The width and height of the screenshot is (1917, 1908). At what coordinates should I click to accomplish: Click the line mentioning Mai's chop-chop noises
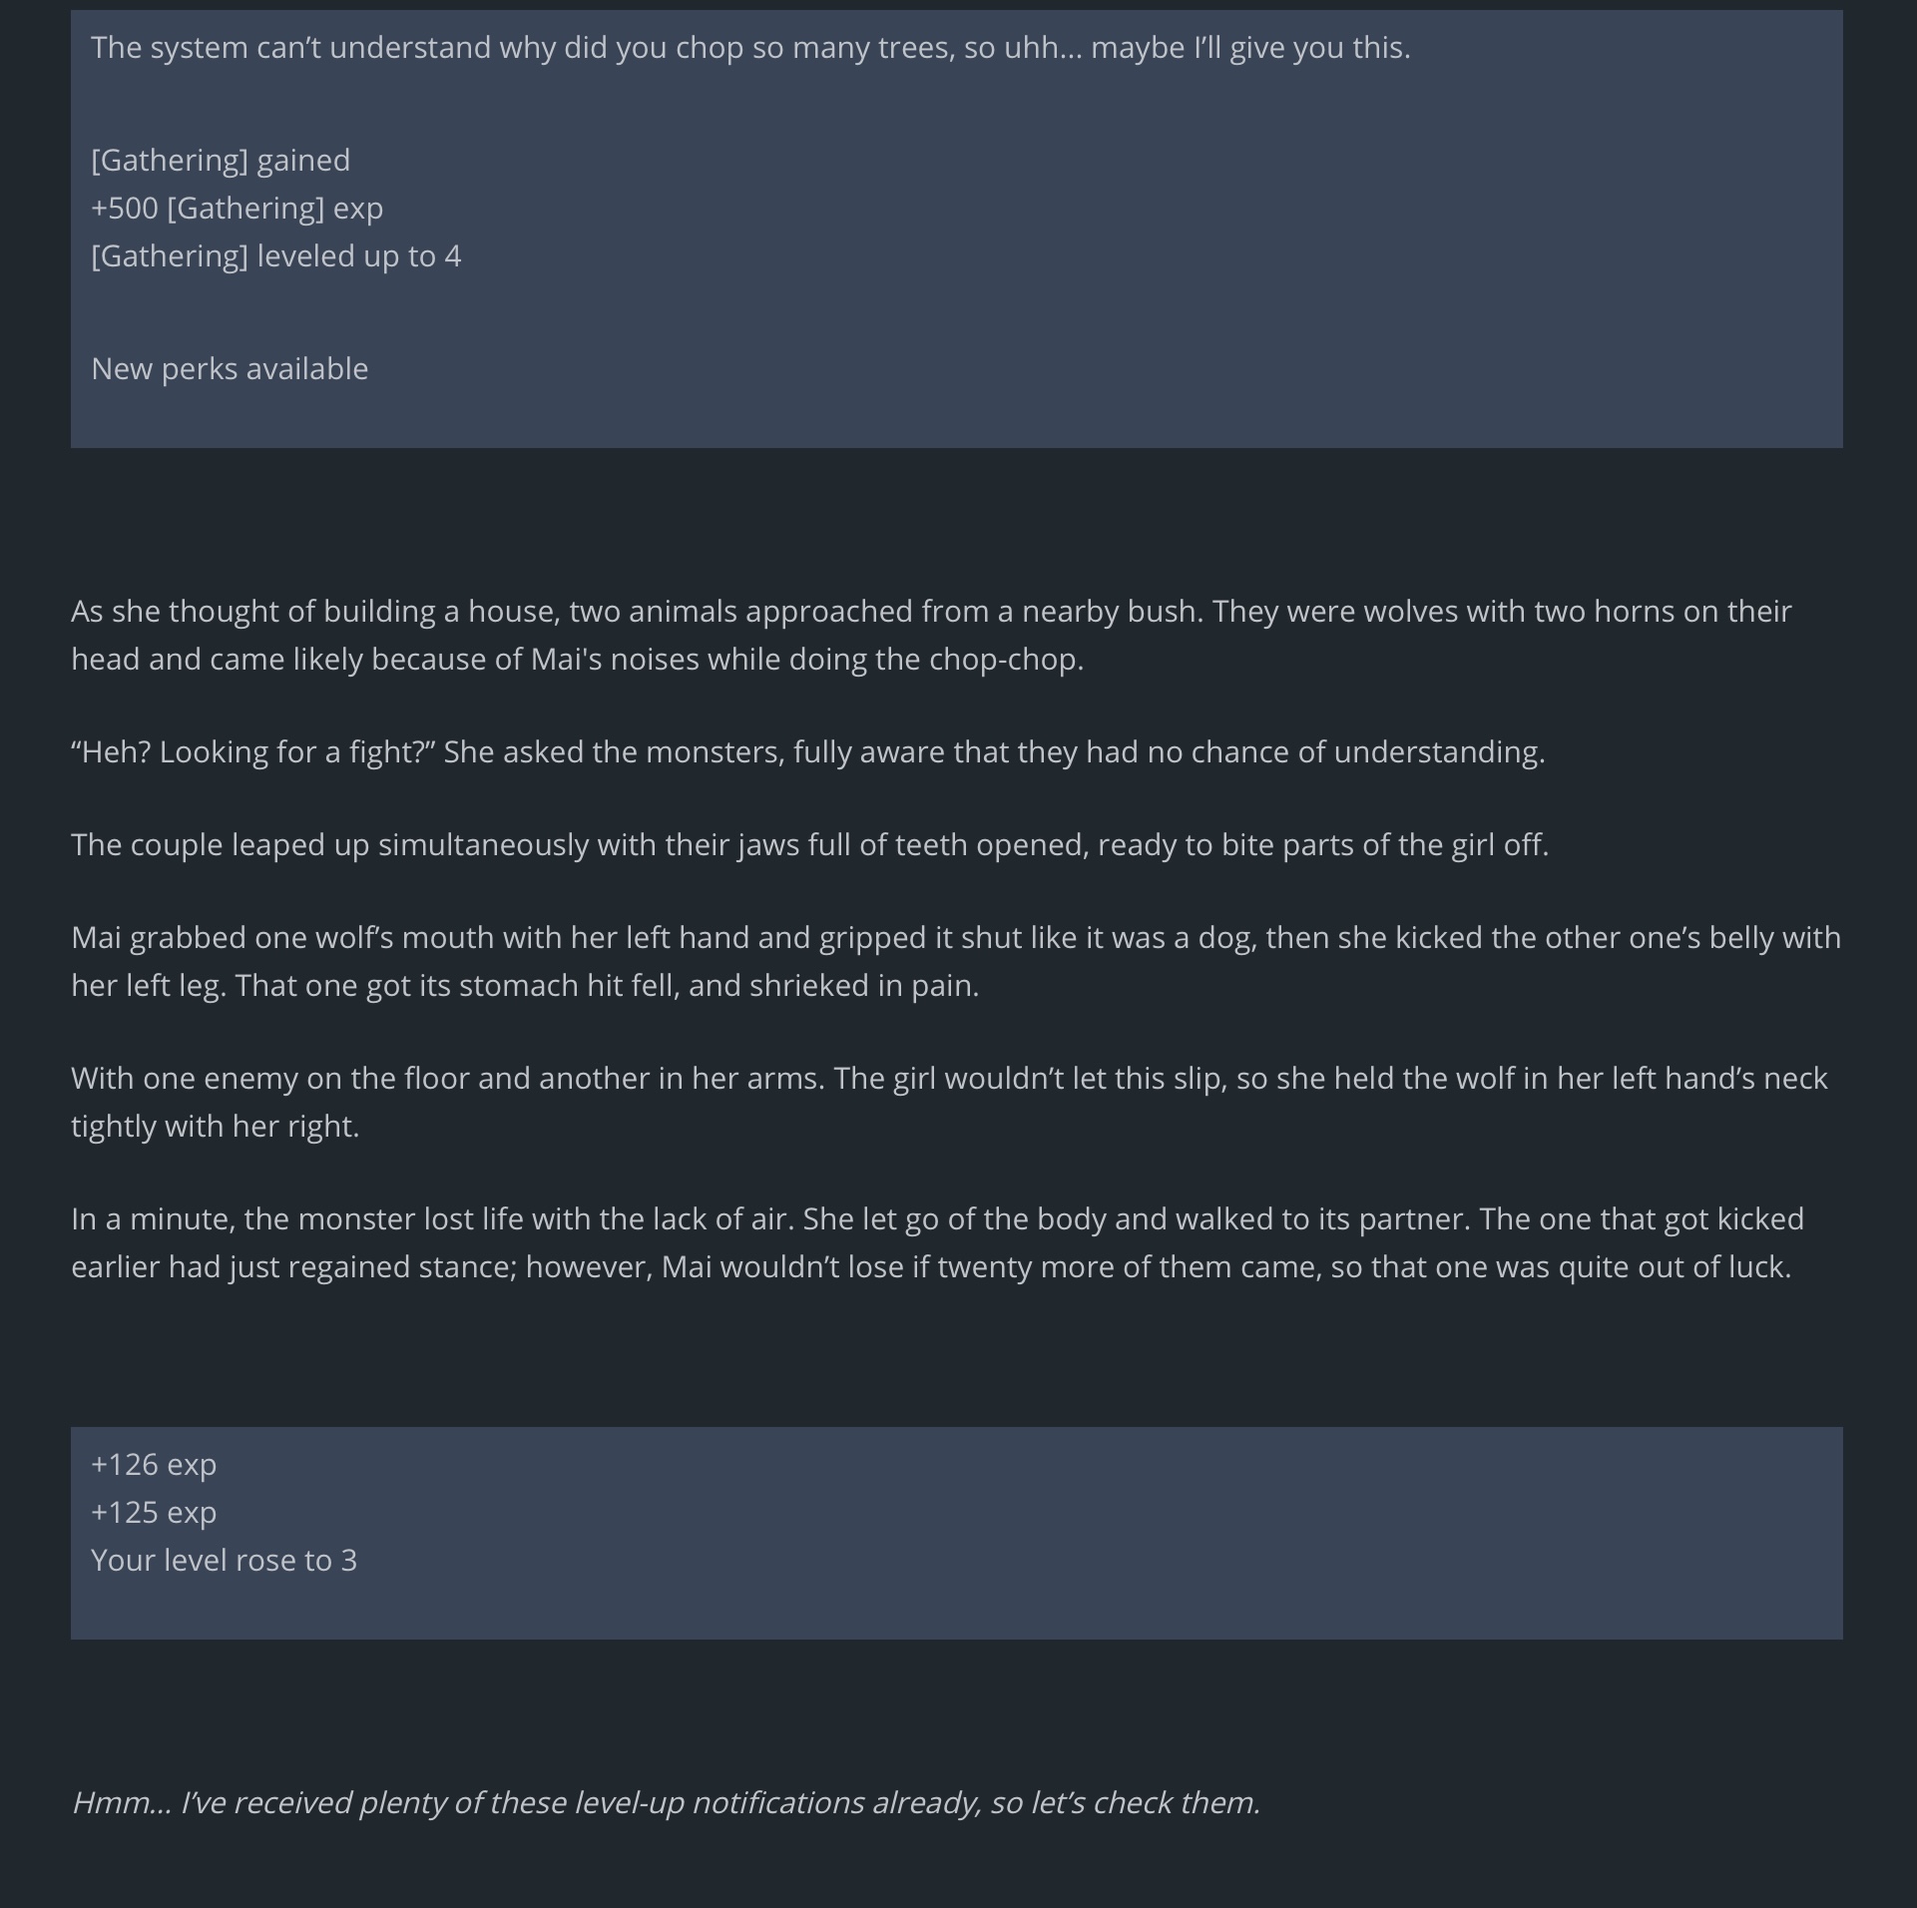[x=577, y=659]
